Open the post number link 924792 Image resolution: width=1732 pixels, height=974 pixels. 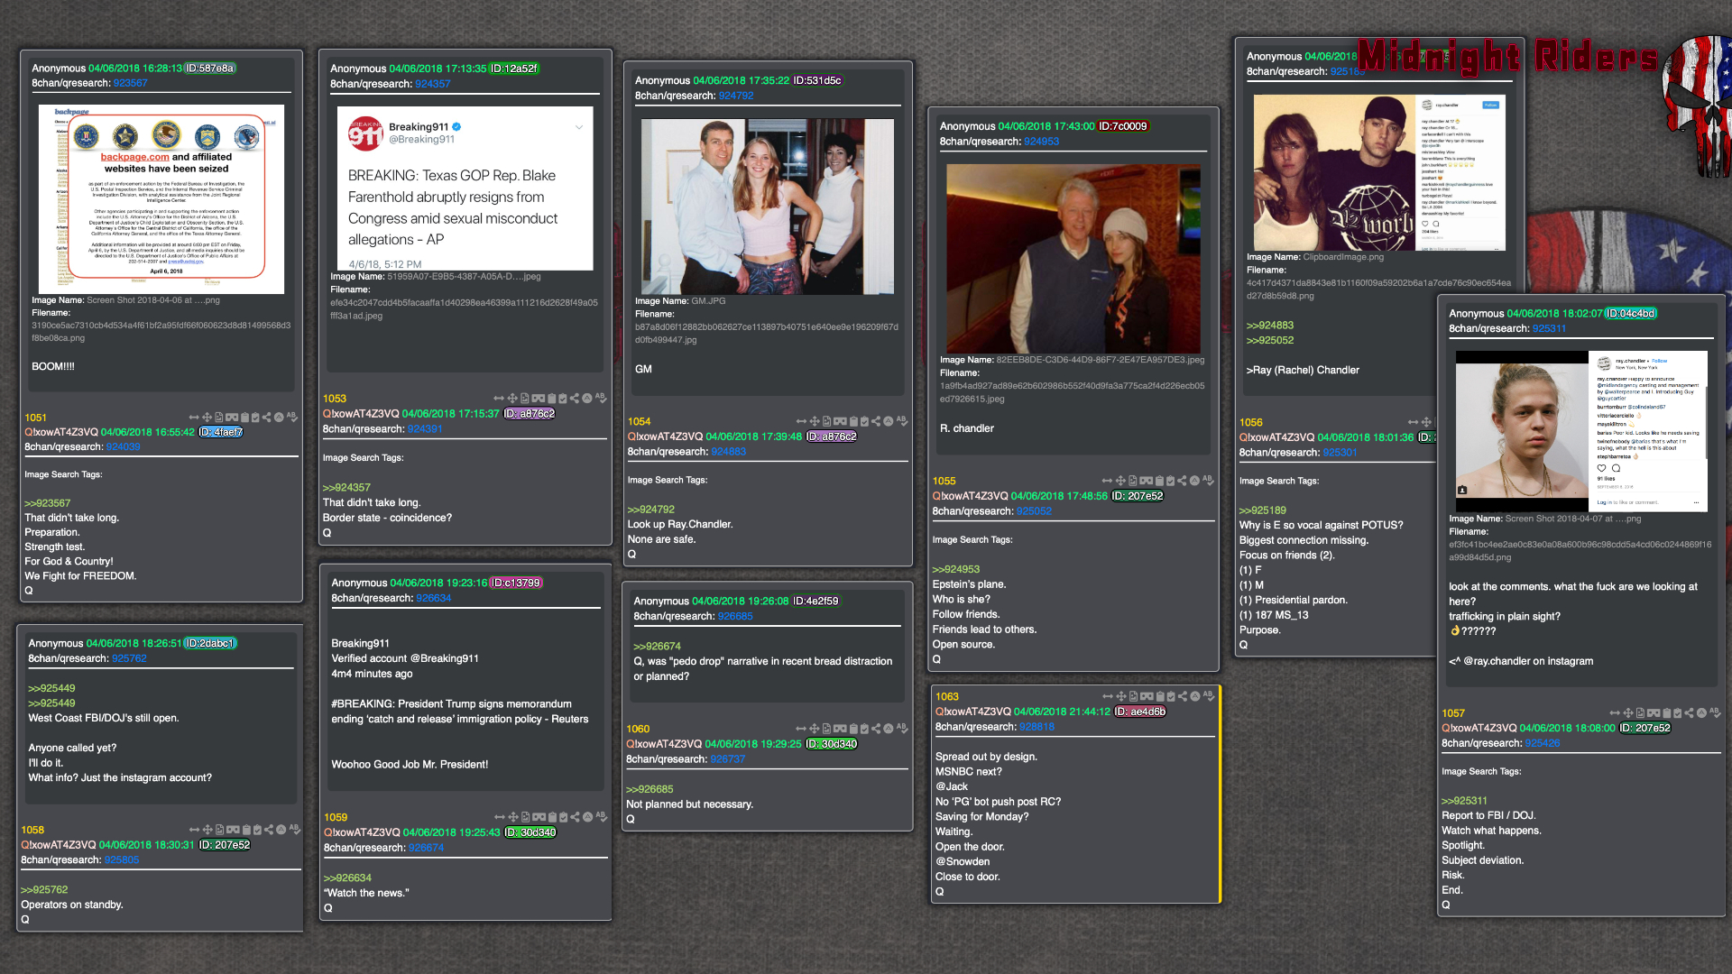[x=736, y=96]
